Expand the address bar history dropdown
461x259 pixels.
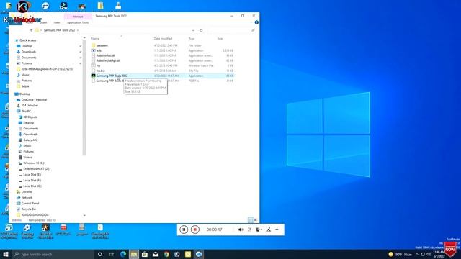[193, 30]
